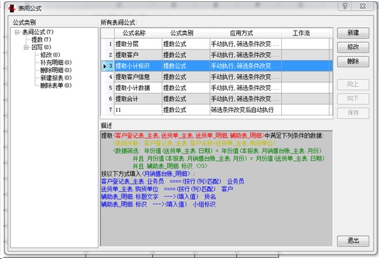379x259 pixels.
Task: Click the 应用方式 cell of 提取分层 row
Action: [246, 44]
